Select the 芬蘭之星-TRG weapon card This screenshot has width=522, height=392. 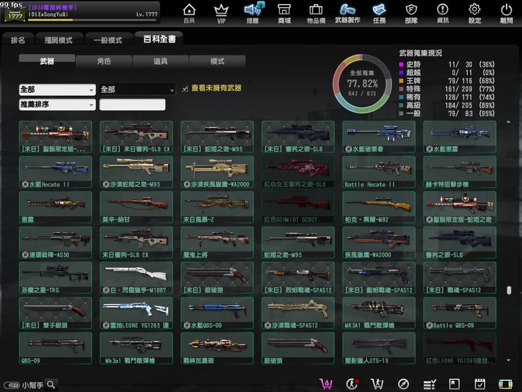coord(56,277)
